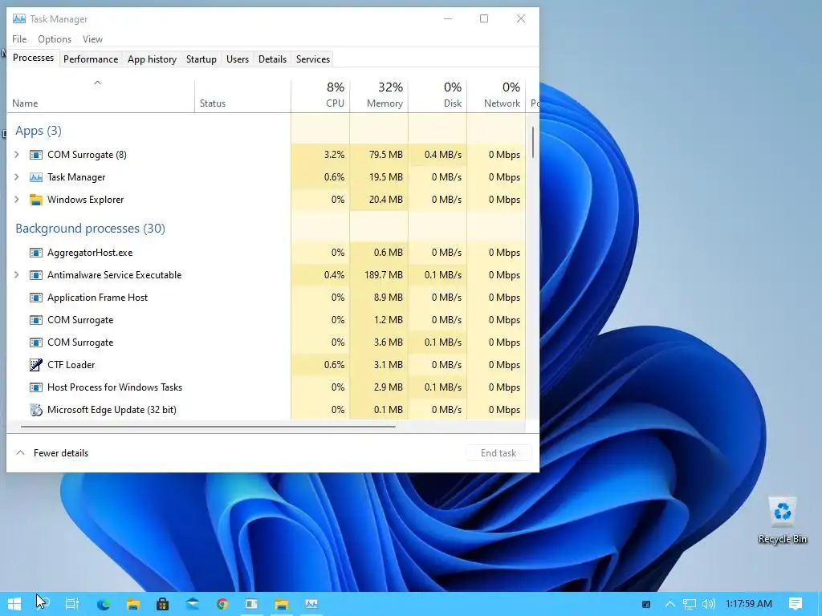Open the View menu
Viewport: 822px width, 616px height.
[x=92, y=39]
